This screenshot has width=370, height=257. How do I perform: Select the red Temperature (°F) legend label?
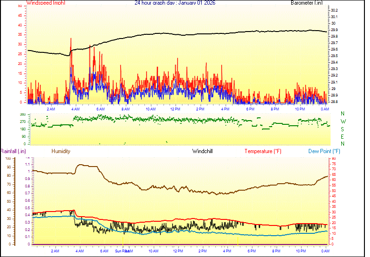(263, 151)
